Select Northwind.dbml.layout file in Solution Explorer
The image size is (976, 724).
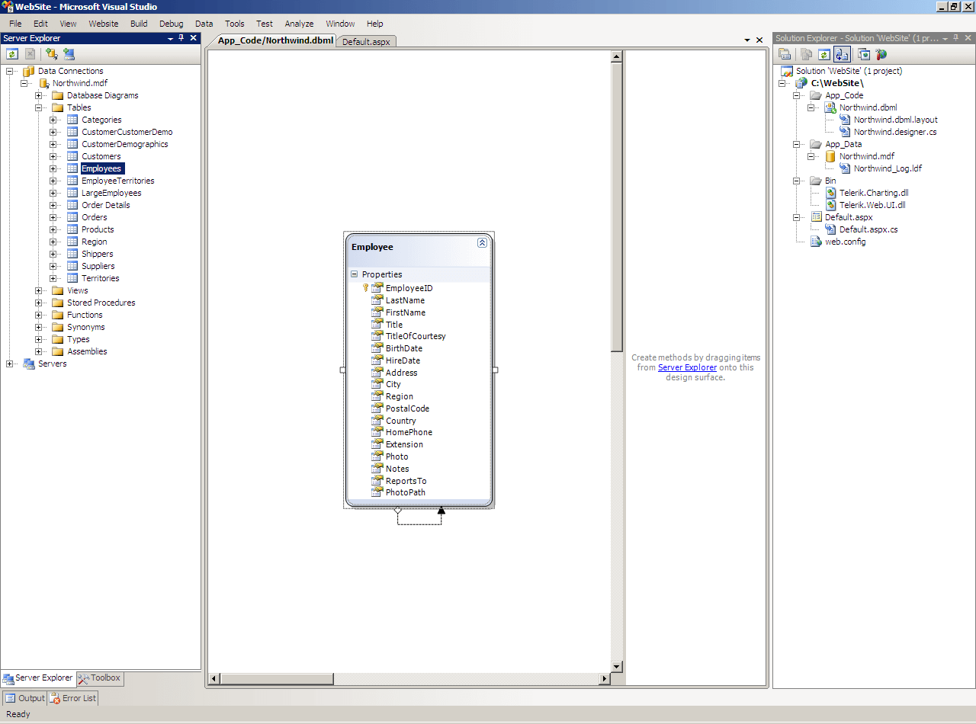(895, 120)
